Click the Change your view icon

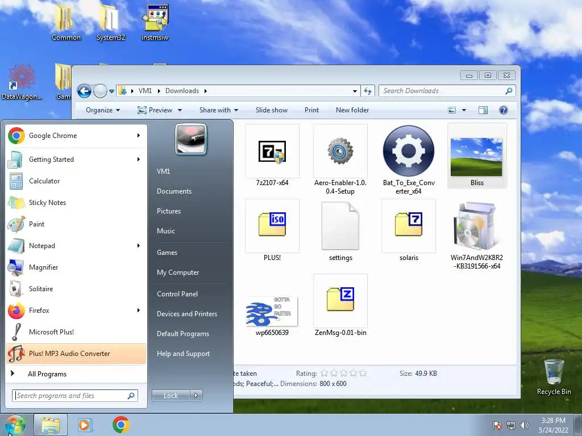(x=452, y=110)
